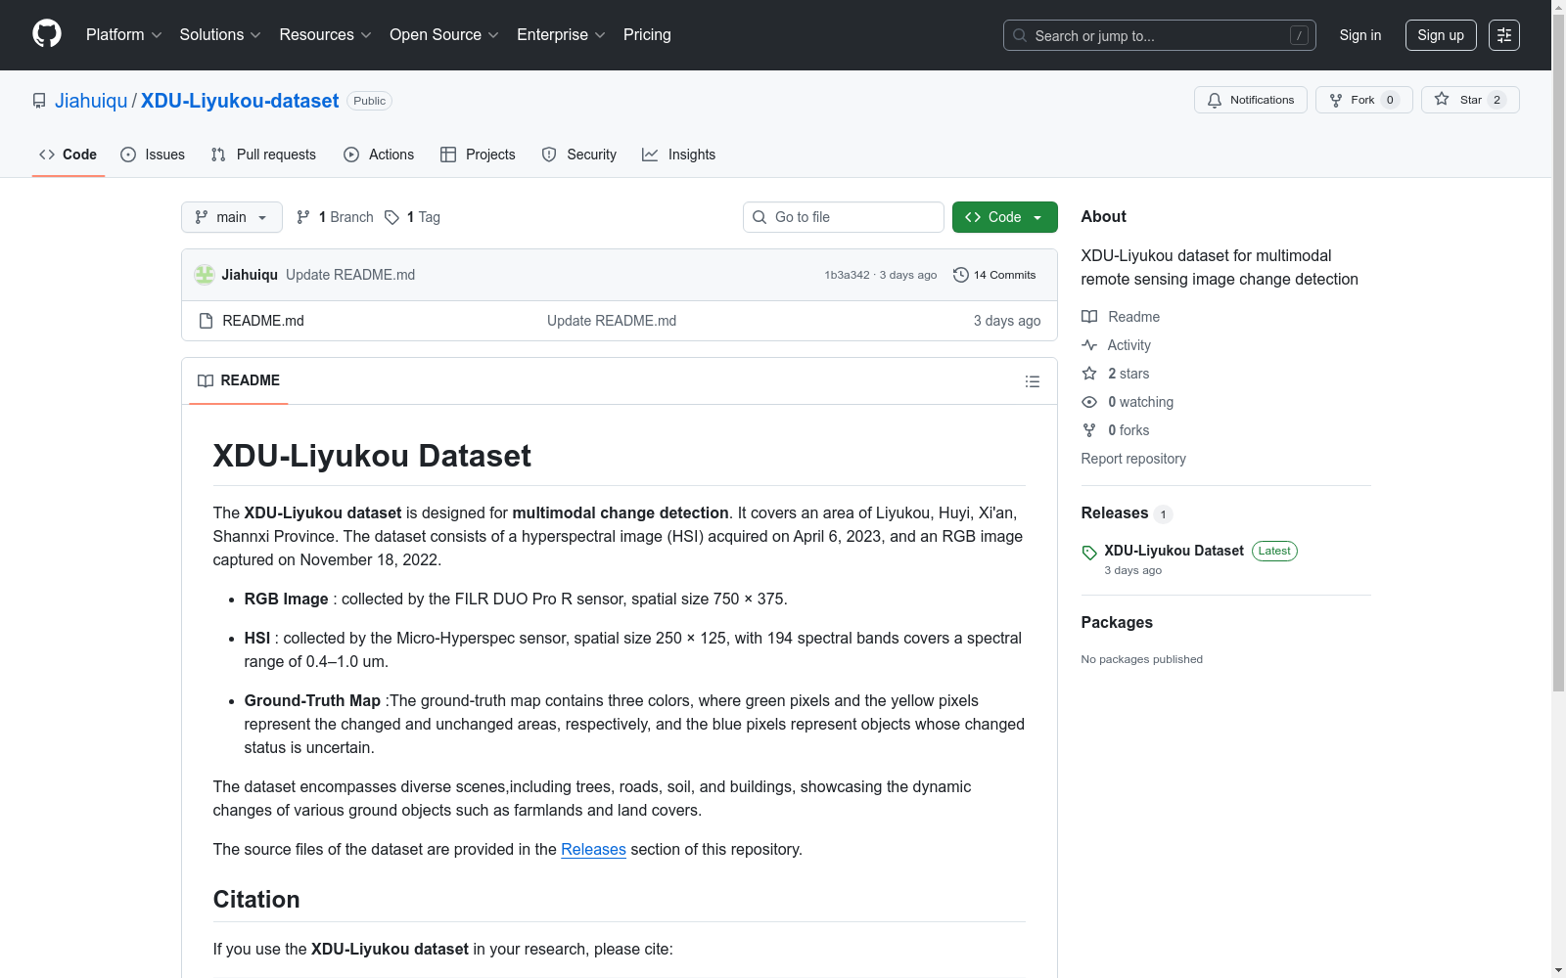Click the 1 Tag link
The image size is (1566, 978).
point(412,217)
